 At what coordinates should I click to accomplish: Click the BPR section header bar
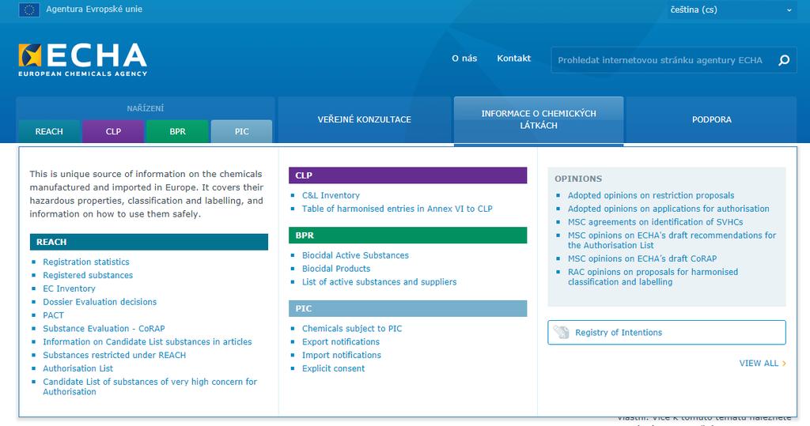[x=407, y=236]
